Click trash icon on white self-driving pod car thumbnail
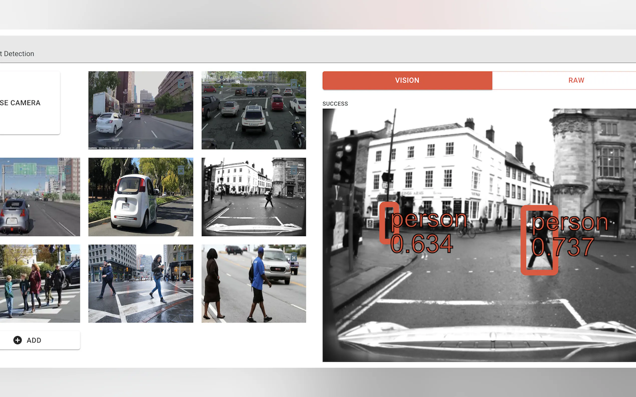The image size is (636, 397). coord(181,171)
